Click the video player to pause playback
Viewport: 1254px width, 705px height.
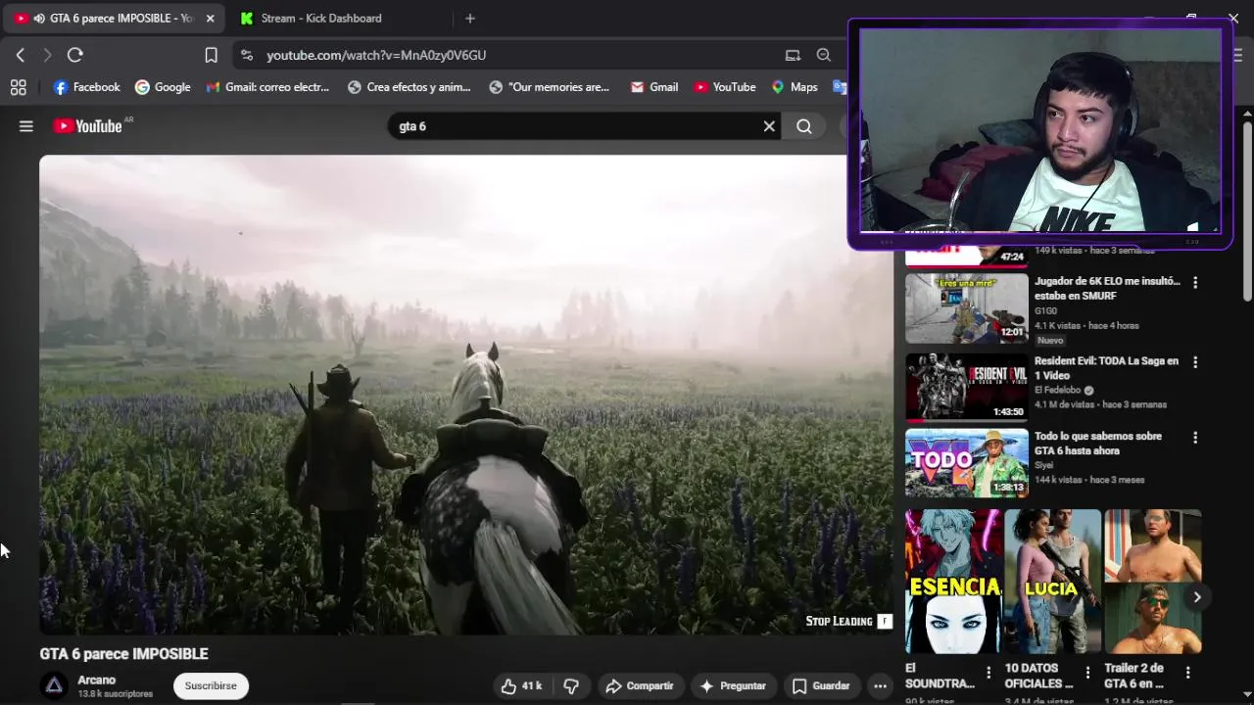click(466, 395)
